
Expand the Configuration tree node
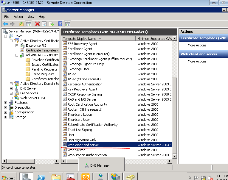pos(6,112)
